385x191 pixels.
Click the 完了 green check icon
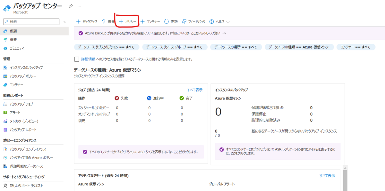(x=182, y=98)
